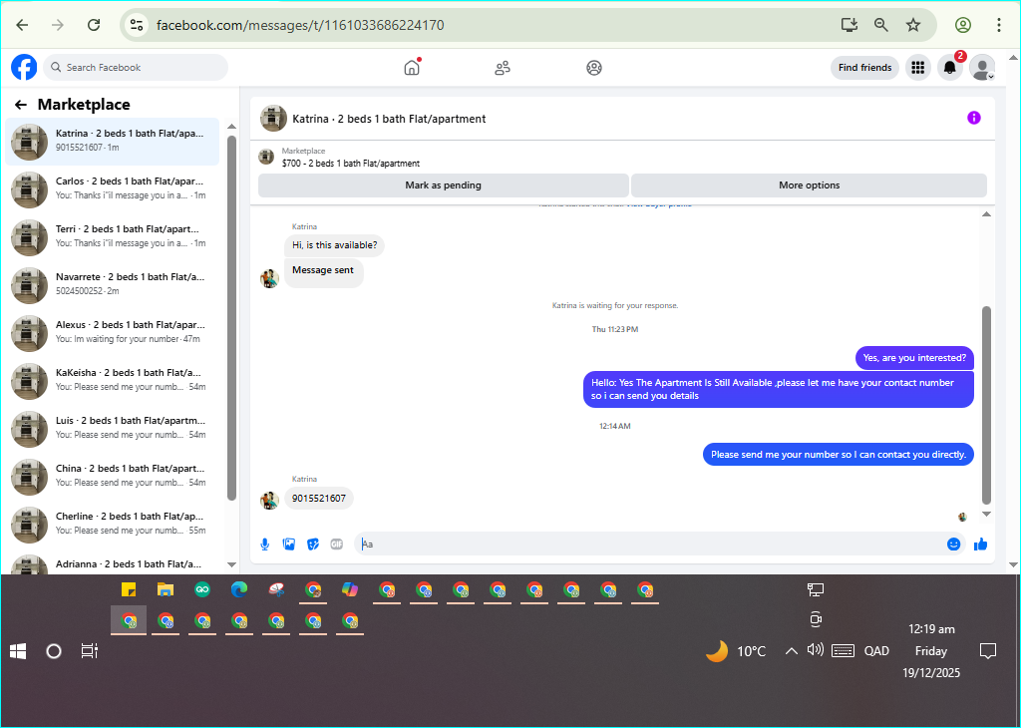Image resolution: width=1021 pixels, height=728 pixels.
Task: Open the Windows Start menu
Action: coord(18,650)
